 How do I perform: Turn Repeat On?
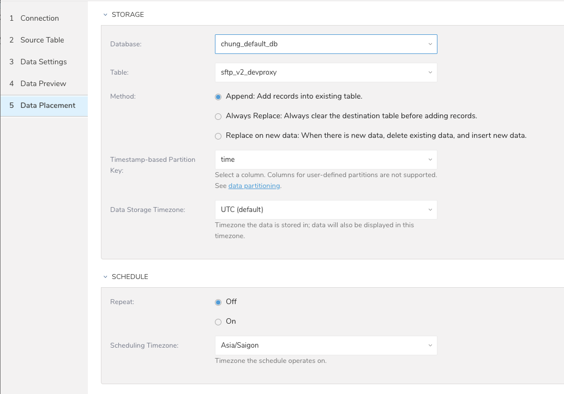219,322
